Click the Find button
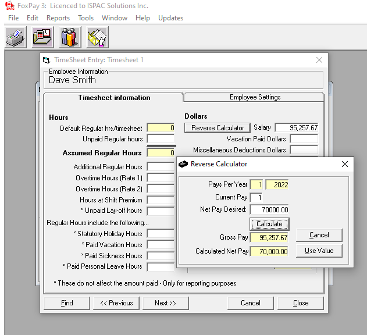The image size is (367, 335). coord(67,303)
